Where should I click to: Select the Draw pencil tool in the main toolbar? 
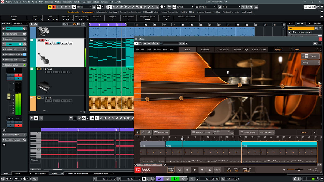click(117, 6)
